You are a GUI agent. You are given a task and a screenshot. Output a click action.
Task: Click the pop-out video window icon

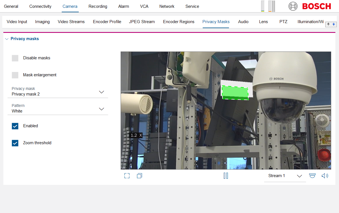[140, 176]
